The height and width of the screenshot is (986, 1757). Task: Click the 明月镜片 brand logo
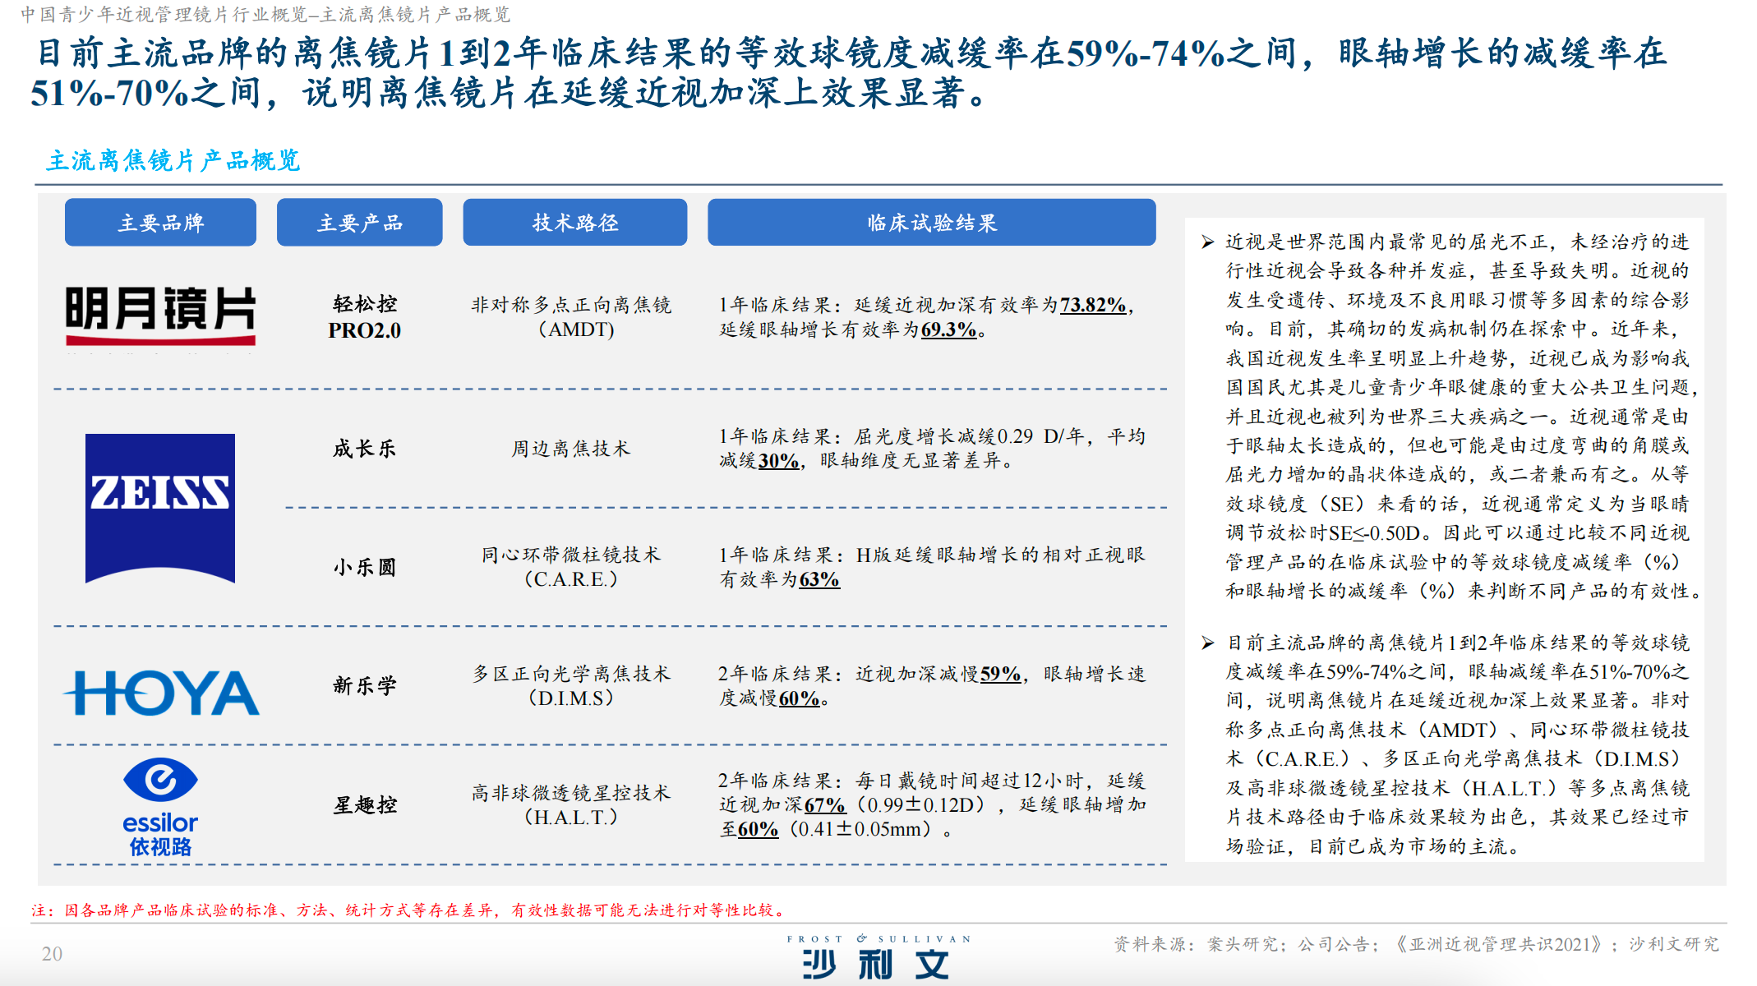160,316
